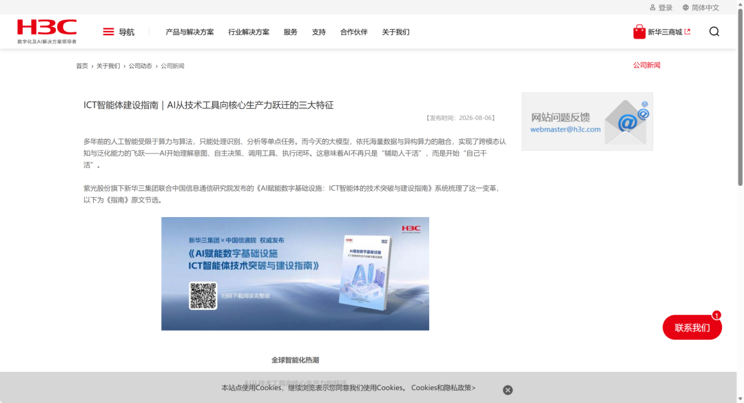Open the 服务 menu
The height and width of the screenshot is (403, 744).
point(291,32)
